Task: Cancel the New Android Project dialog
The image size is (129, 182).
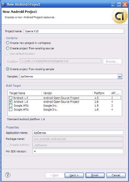Action: [116, 175]
